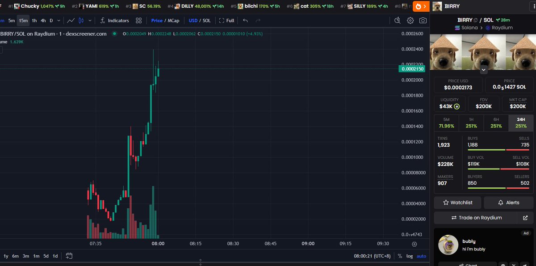Viewport: 536px width, 266px height.
Task: Open the Chucky trending token ticker
Action: tap(29, 6)
